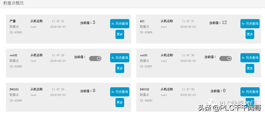Click the 产量 data point name

tap(13, 21)
